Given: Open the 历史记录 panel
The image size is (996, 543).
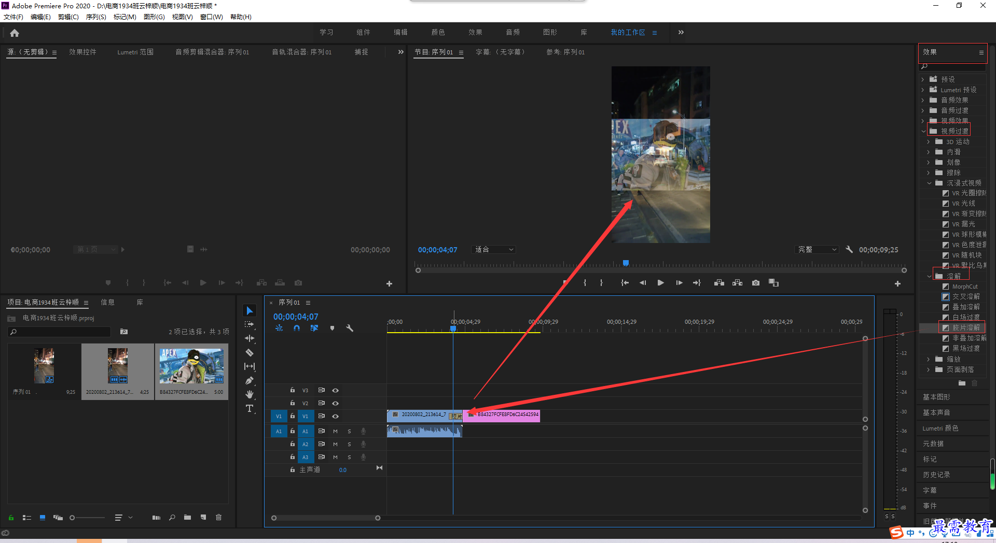Looking at the screenshot, I should pyautogui.click(x=936, y=475).
